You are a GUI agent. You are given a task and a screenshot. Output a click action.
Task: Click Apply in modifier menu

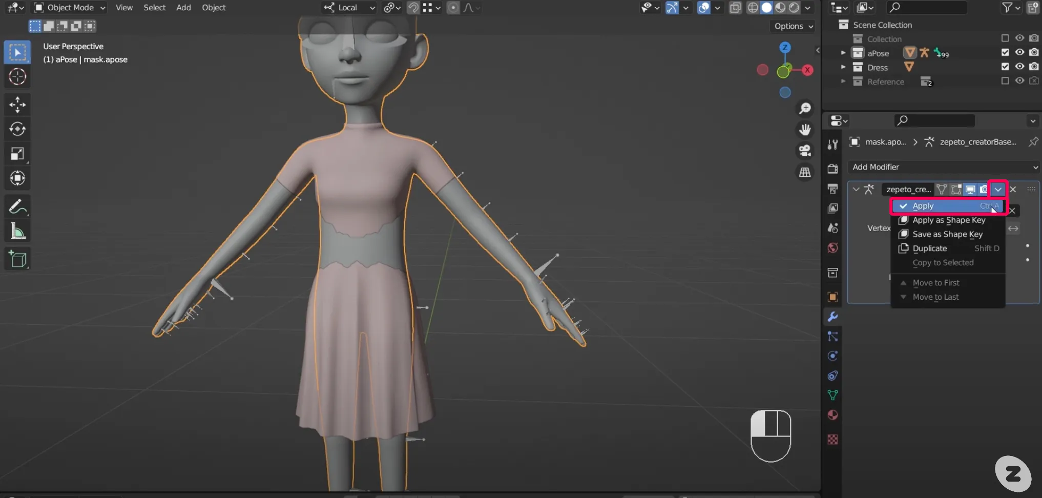click(x=948, y=206)
